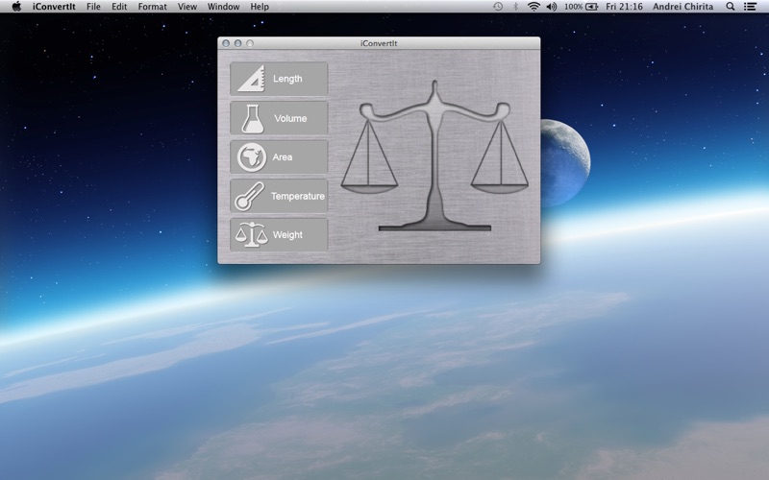This screenshot has width=769, height=480.
Task: Click the Bluetooth status icon
Action: pos(515,7)
